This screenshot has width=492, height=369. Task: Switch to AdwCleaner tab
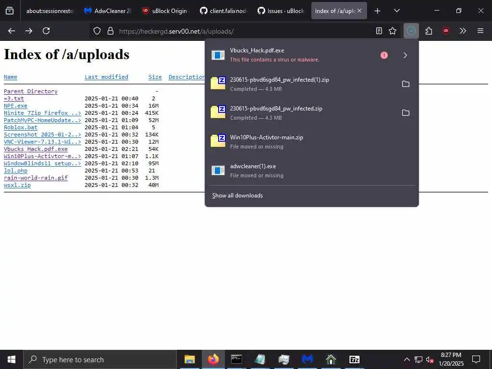(107, 11)
